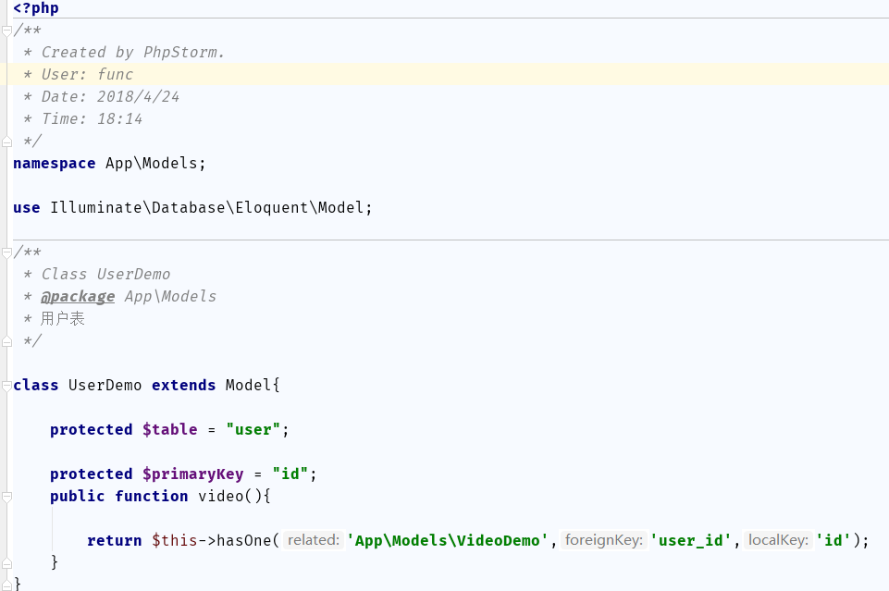The width and height of the screenshot is (889, 591).
Task: Click the 'Class UserDemo' doc comment text
Action: coord(105,275)
